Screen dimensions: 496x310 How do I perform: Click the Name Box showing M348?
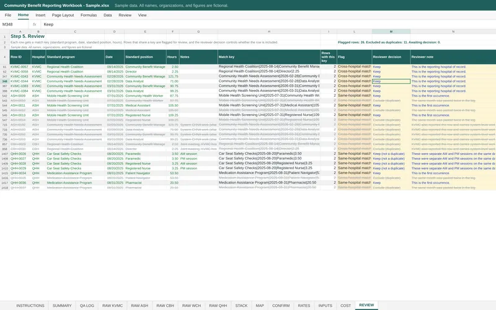[14, 24]
